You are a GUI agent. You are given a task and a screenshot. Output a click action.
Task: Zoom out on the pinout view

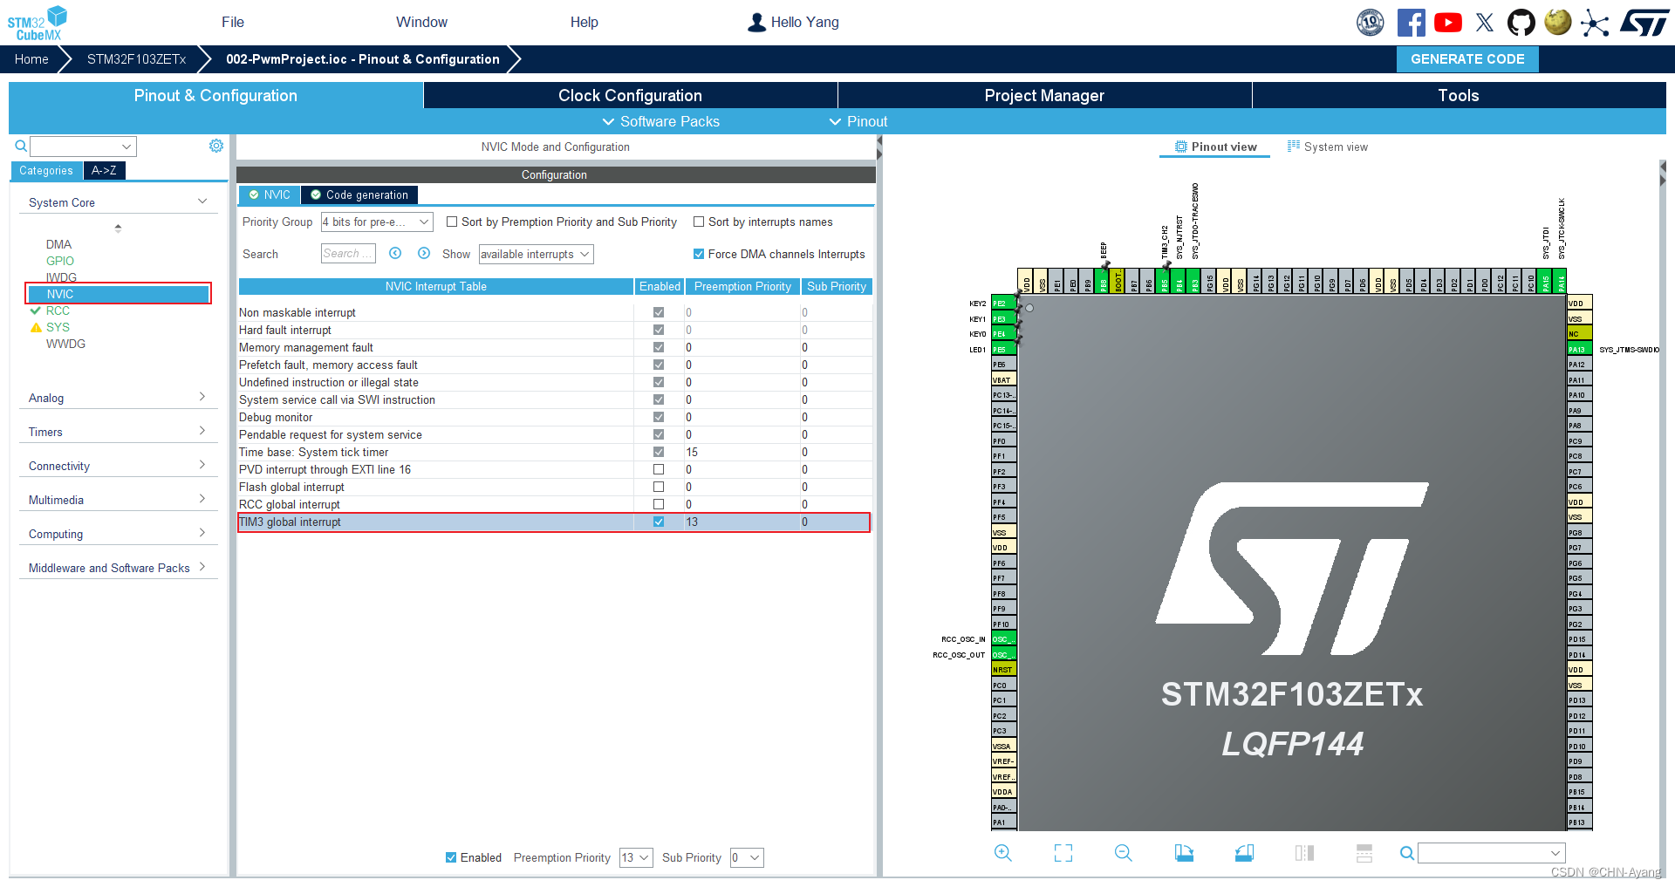click(1124, 853)
